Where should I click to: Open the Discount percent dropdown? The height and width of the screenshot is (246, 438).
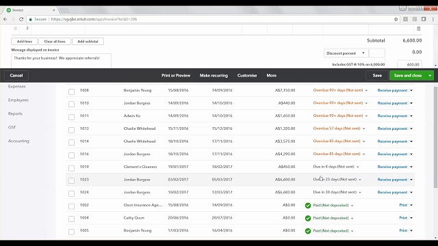(x=346, y=53)
